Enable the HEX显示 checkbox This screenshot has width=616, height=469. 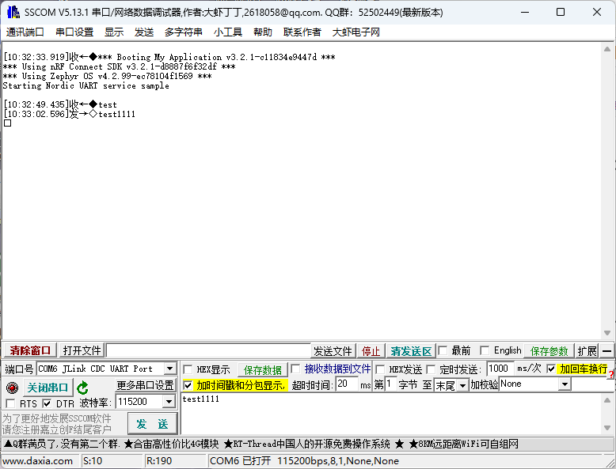tap(188, 369)
